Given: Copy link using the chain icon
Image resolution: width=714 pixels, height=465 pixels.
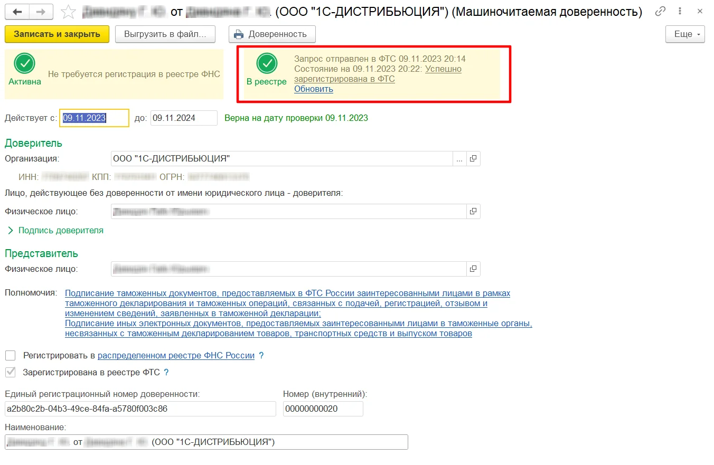Looking at the screenshot, I should (660, 12).
